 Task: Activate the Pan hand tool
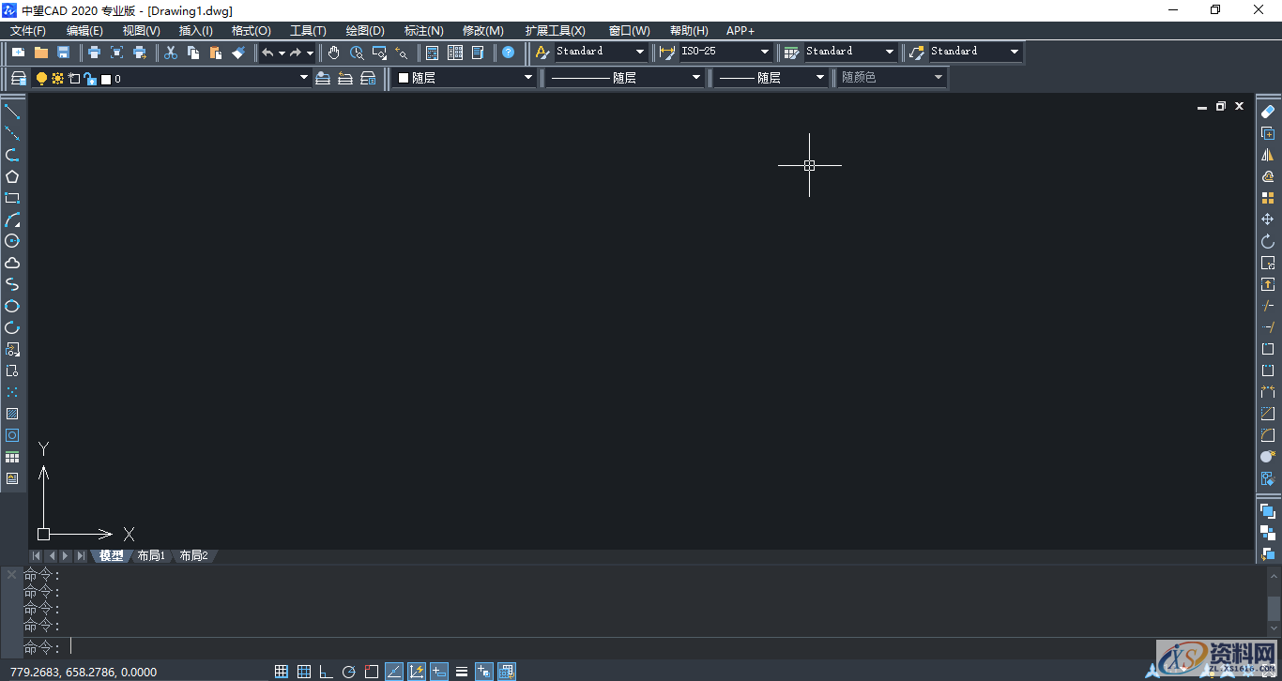334,53
